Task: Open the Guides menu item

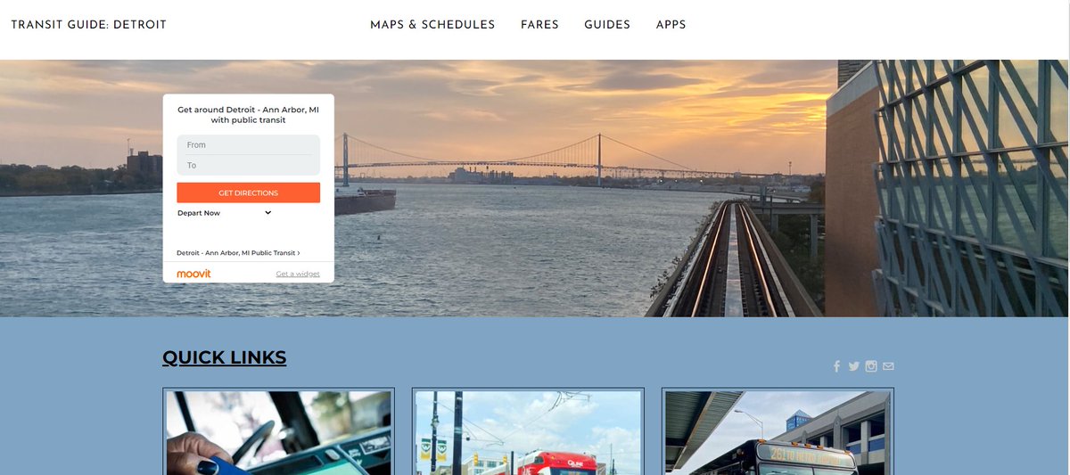Action: [607, 25]
